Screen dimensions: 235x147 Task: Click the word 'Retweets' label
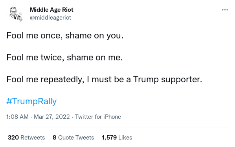coord(33,138)
